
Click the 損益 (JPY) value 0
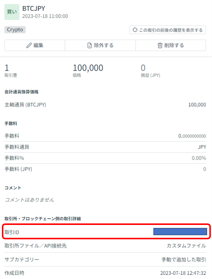143,68
